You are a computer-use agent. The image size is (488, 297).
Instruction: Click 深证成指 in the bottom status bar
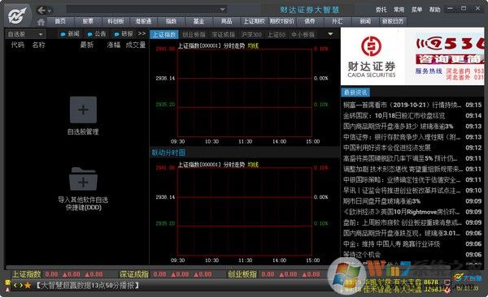point(134,274)
